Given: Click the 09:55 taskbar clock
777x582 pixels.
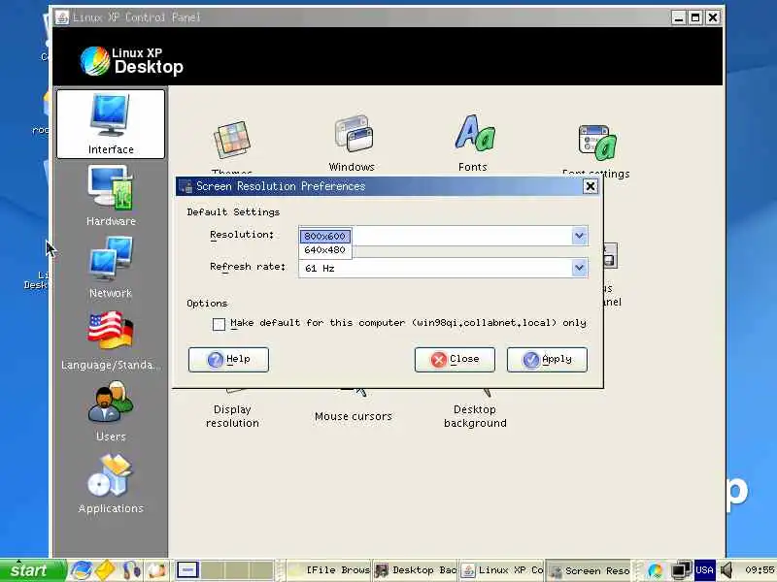Looking at the screenshot, I should coord(759,570).
